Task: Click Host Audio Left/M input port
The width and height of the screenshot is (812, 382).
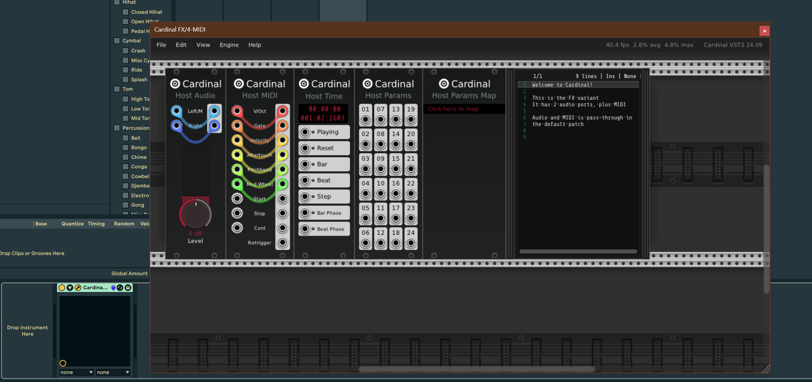Action: [176, 111]
